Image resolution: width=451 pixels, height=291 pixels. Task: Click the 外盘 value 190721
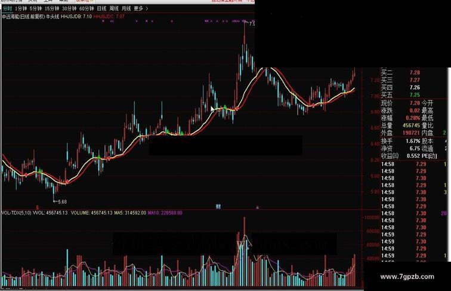pos(411,133)
